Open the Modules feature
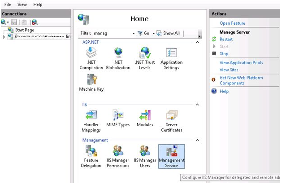The image size is (282, 185). coord(145,118)
